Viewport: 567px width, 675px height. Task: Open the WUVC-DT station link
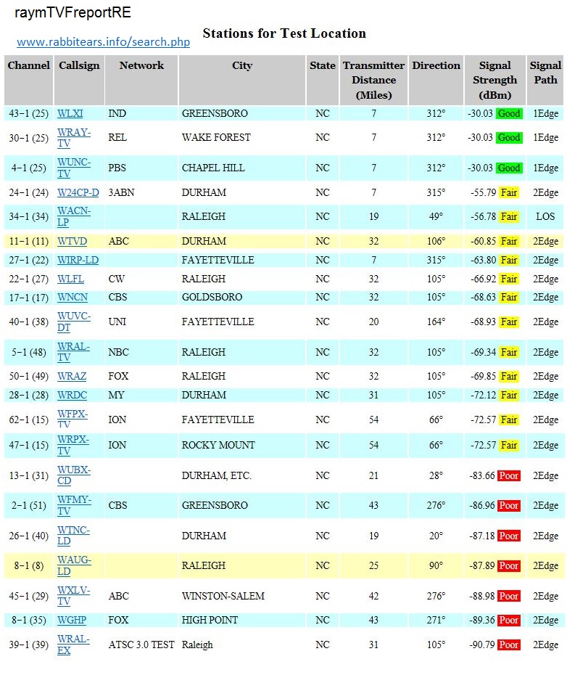click(x=74, y=322)
